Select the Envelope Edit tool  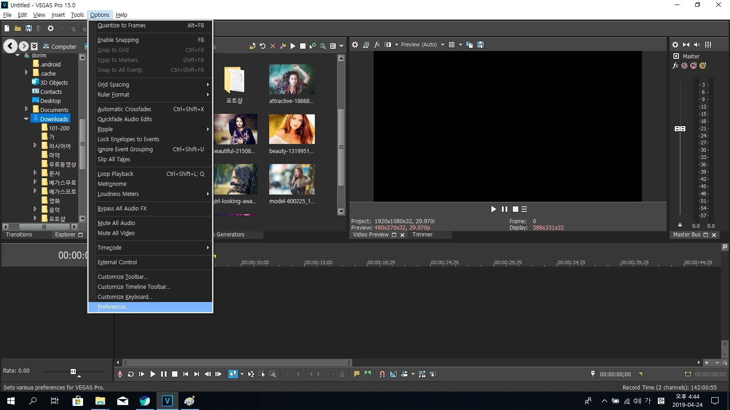(x=251, y=374)
